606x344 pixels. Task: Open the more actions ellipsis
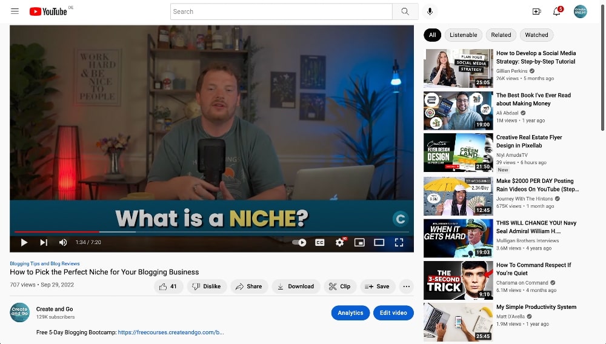point(406,286)
